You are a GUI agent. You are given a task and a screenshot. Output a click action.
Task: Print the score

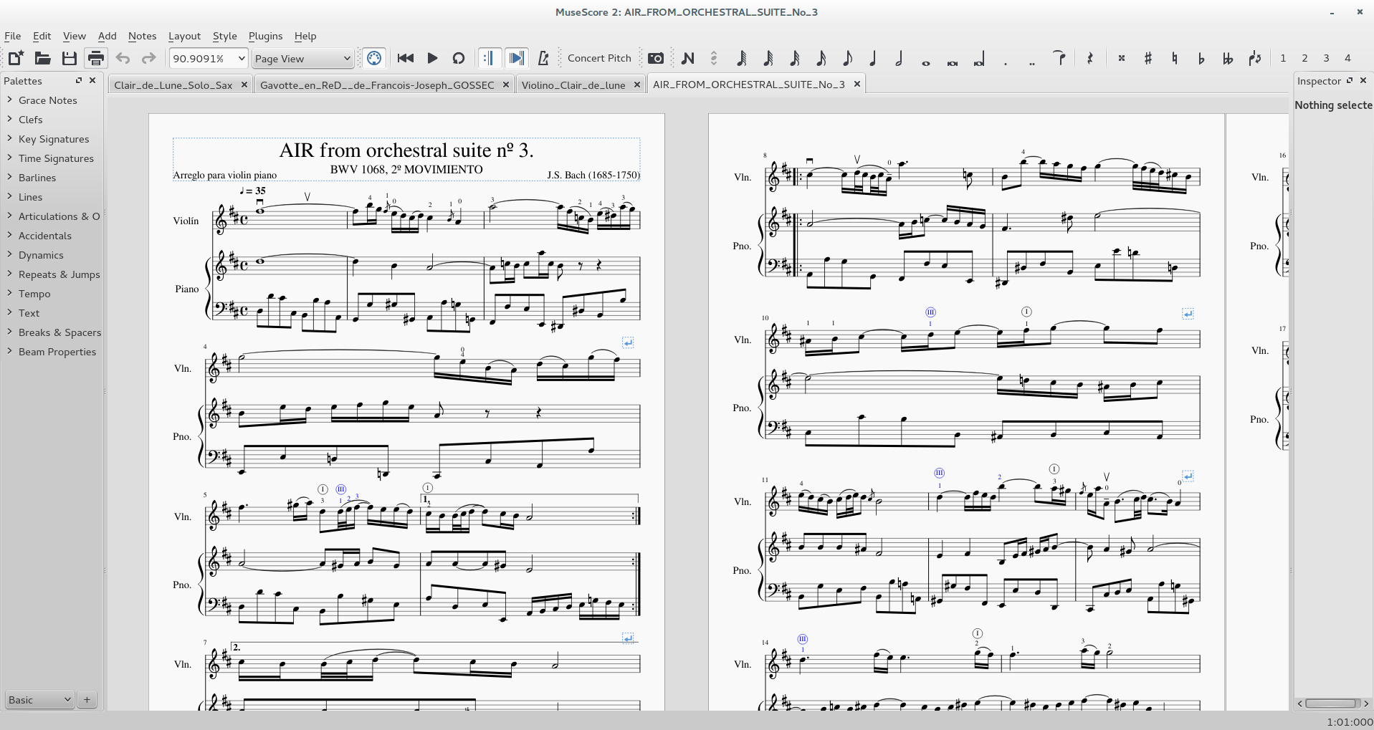[95, 58]
